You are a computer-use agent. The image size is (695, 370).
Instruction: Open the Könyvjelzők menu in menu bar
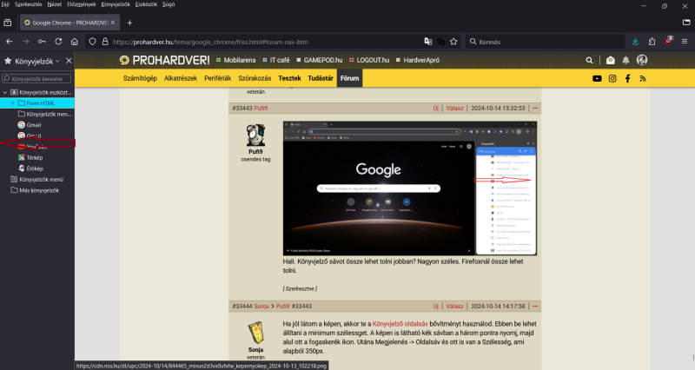tap(116, 4)
